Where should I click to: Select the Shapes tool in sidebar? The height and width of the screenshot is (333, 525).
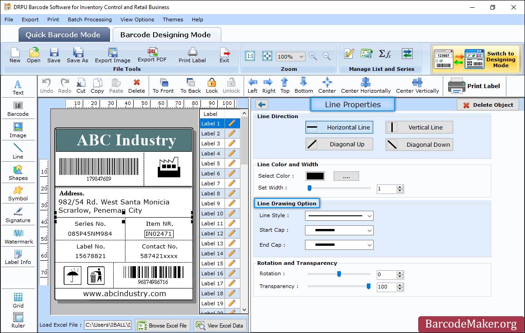coord(18,173)
